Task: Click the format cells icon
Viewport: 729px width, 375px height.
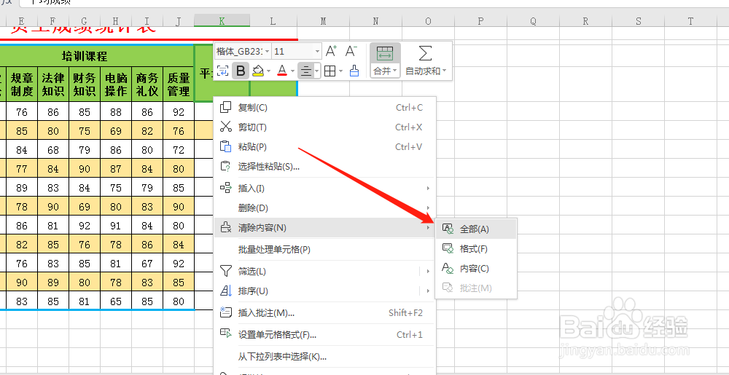Action: point(225,333)
